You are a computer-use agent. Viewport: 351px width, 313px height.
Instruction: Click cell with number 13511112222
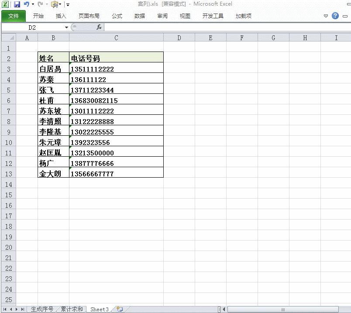117,68
